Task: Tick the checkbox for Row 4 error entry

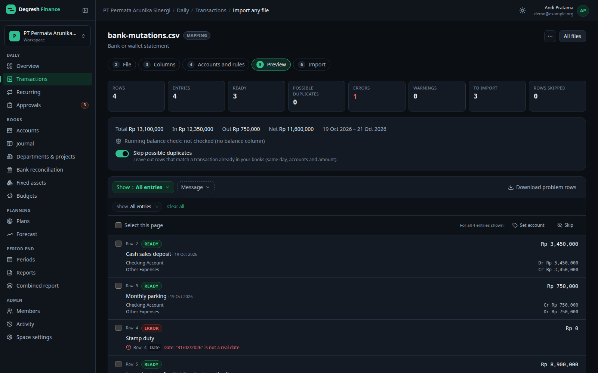Action: [118, 328]
